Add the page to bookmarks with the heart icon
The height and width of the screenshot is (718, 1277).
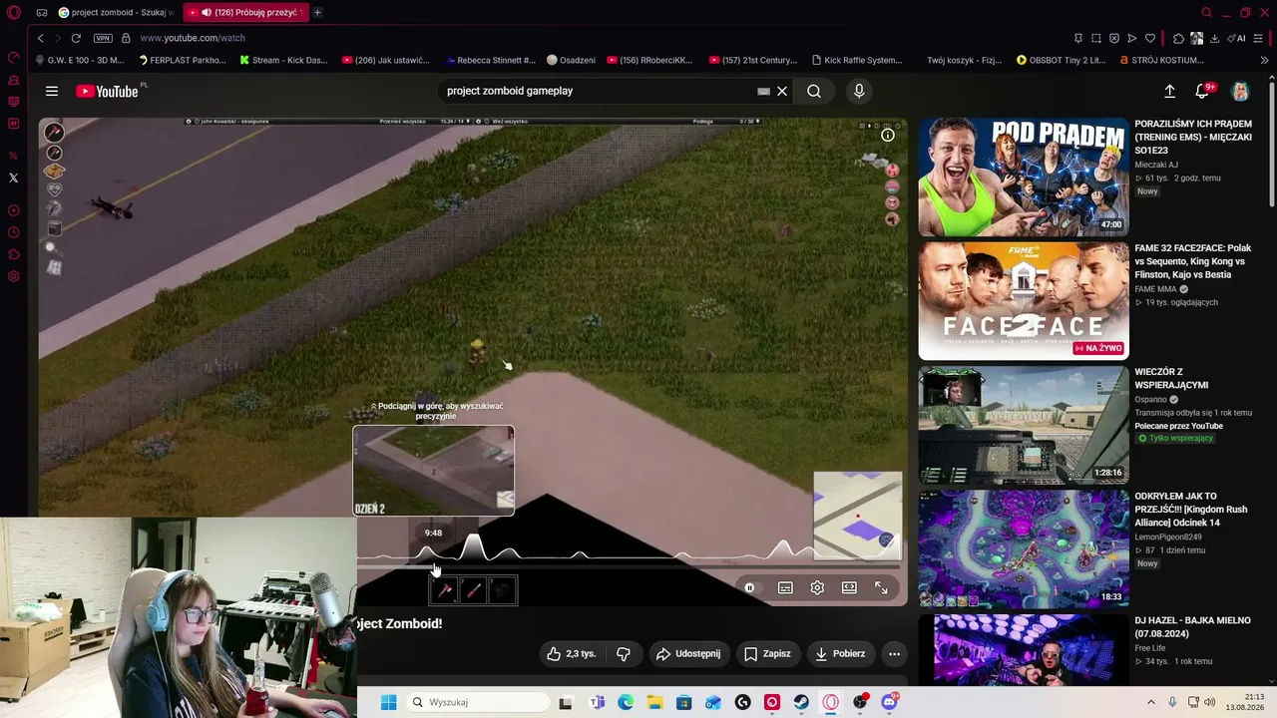[x=1150, y=38]
